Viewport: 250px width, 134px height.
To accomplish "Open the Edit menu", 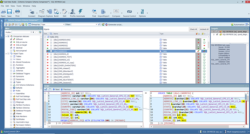I will tap(7, 6).
